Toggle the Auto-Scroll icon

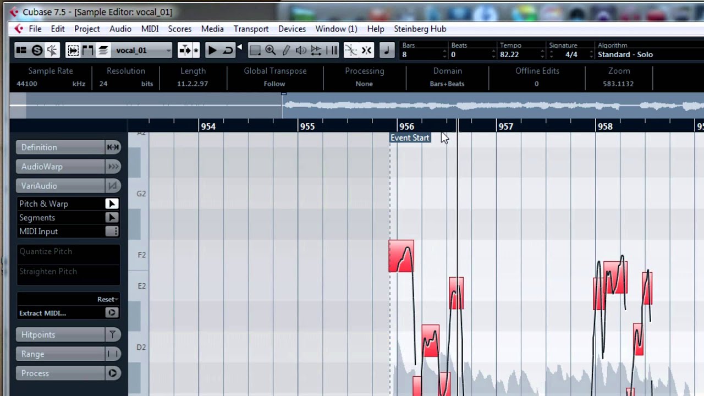point(184,51)
